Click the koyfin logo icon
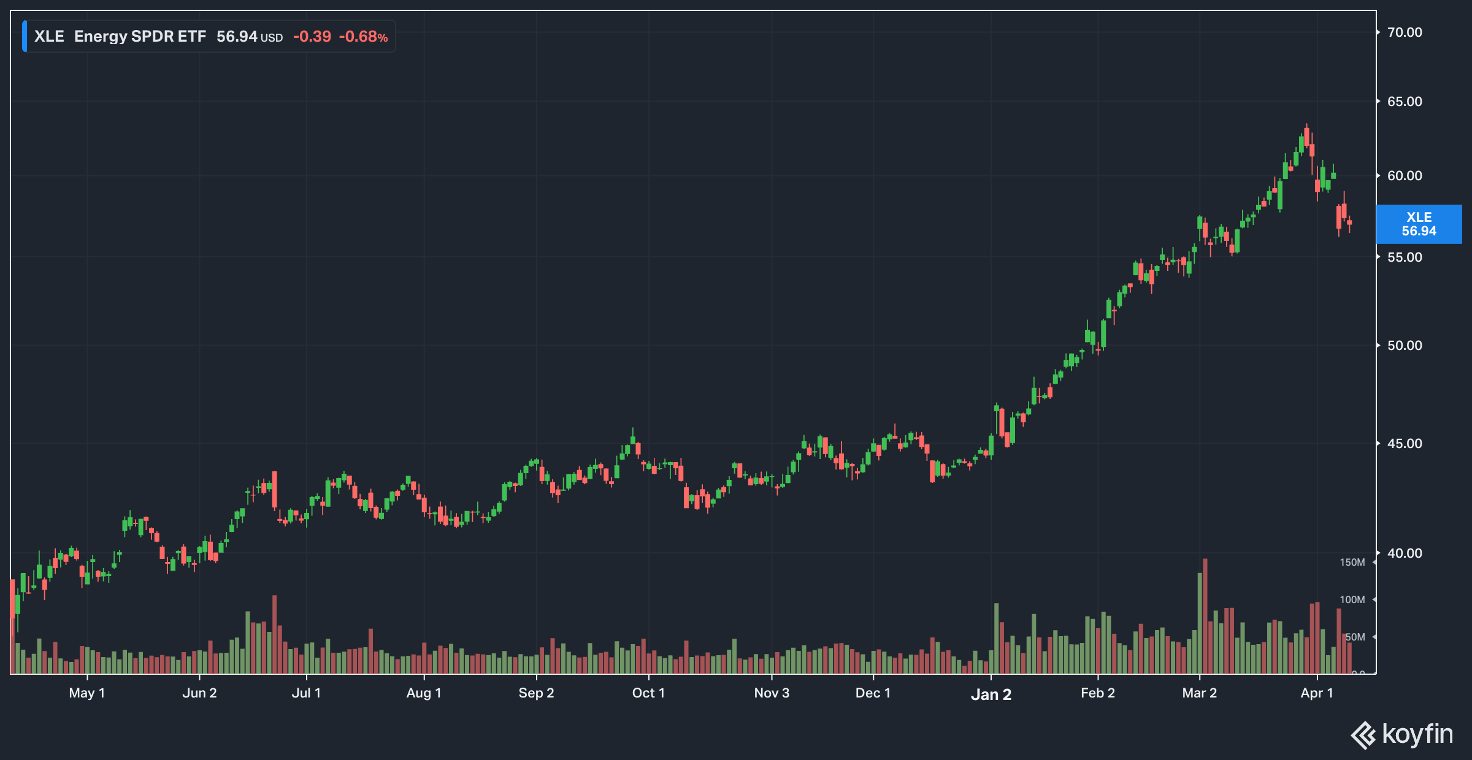 1363,735
